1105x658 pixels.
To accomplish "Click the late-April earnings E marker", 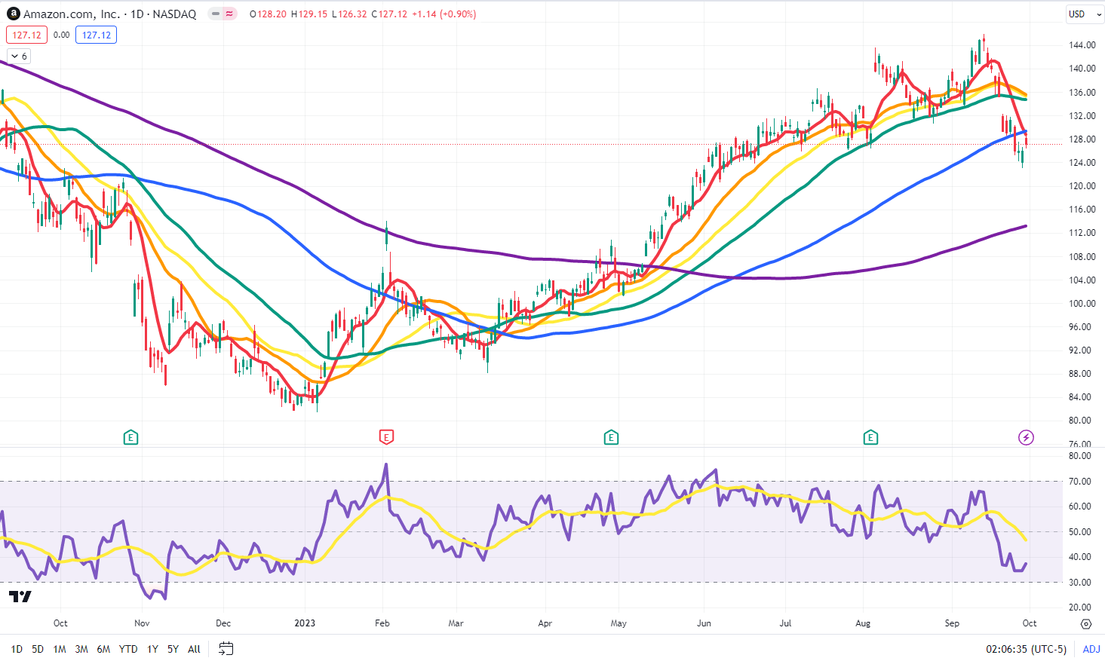I will (611, 437).
